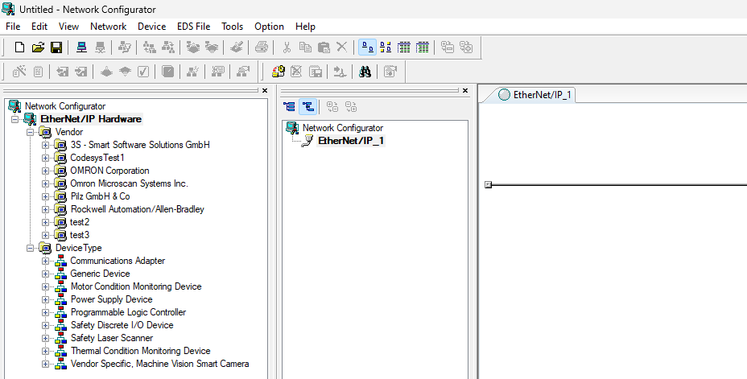The image size is (747, 379).
Task: Click grayed expand-all icon in network pane
Action: (332, 107)
